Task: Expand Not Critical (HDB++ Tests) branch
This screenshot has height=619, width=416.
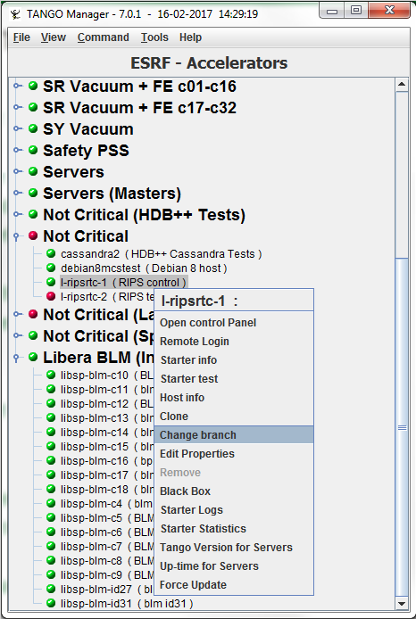Action: pyautogui.click(x=17, y=214)
